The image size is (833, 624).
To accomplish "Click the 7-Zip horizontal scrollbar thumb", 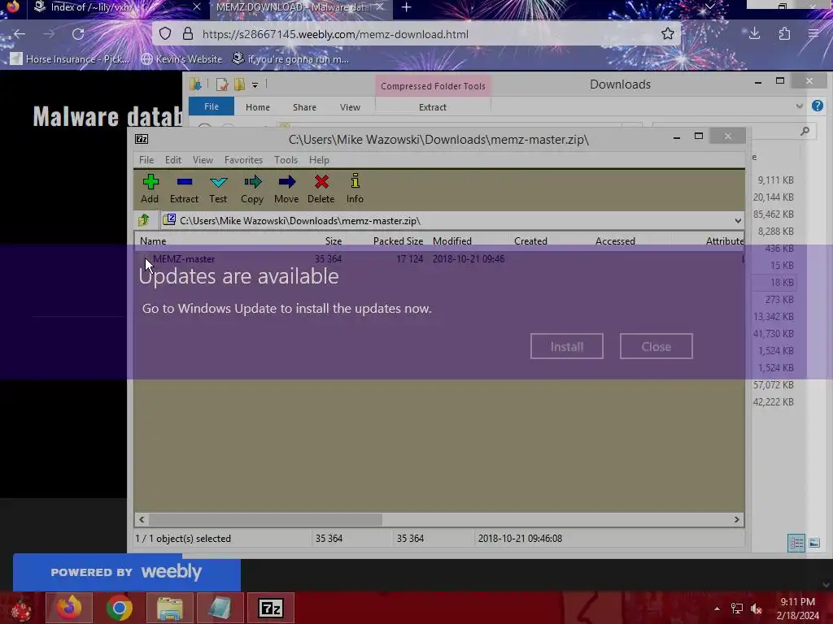I will point(264,519).
